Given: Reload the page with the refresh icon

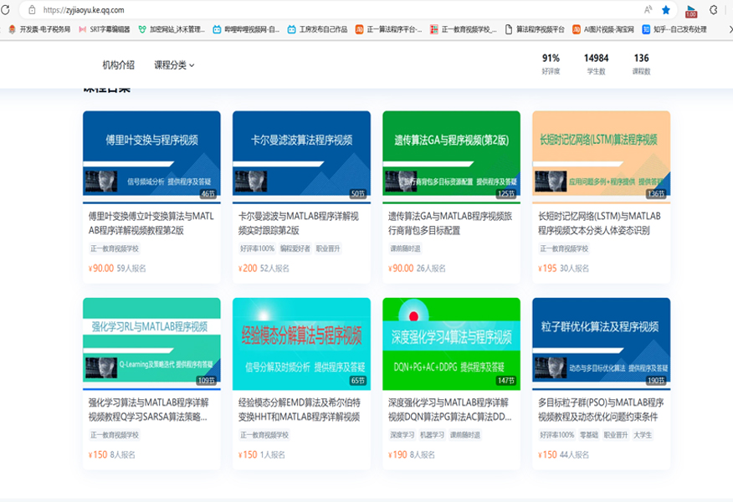Looking at the screenshot, I should click(x=7, y=10).
